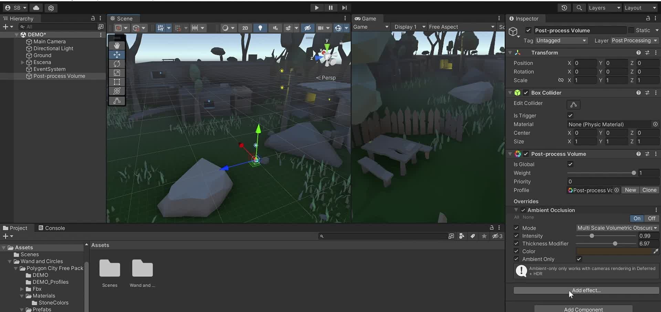Turn Ambient Occlusion Off
The width and height of the screenshot is (661, 312).
click(x=652, y=218)
